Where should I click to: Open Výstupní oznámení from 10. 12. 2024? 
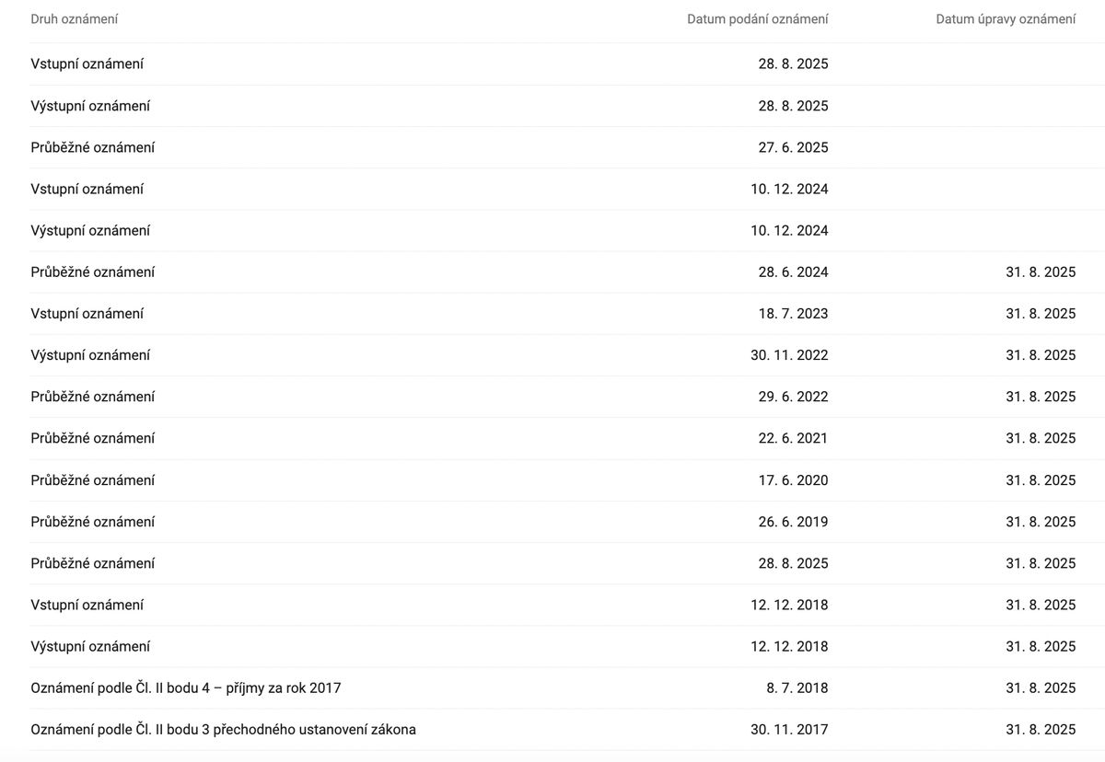90,230
